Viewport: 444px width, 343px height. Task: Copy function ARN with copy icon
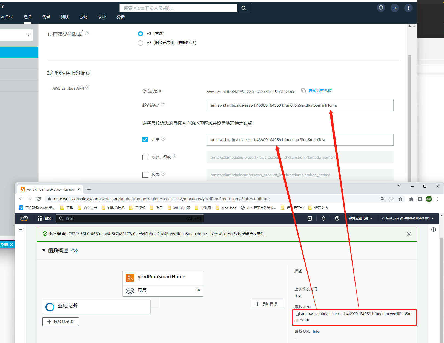pyautogui.click(x=297, y=314)
